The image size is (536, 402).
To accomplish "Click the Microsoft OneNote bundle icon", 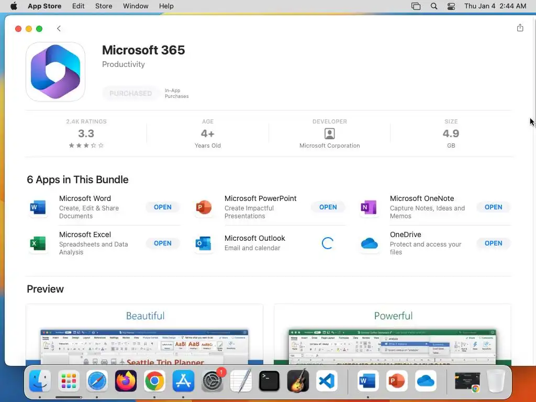I will tap(369, 207).
